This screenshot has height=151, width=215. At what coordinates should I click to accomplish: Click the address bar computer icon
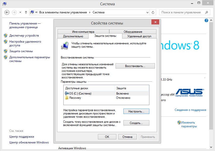(32, 12)
